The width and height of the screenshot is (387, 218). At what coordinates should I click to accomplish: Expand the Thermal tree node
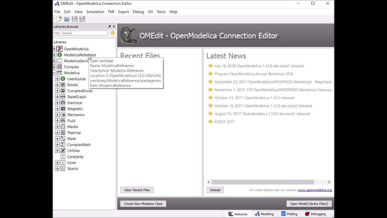[x=57, y=133]
